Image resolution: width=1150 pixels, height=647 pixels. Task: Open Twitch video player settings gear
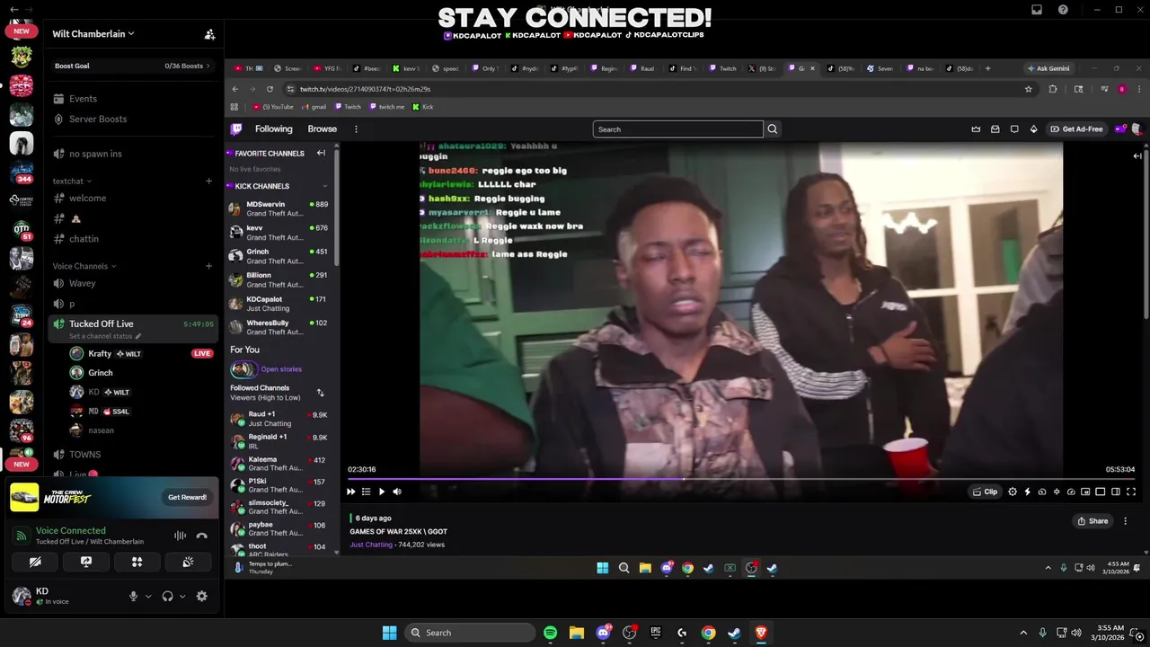pos(1013,492)
